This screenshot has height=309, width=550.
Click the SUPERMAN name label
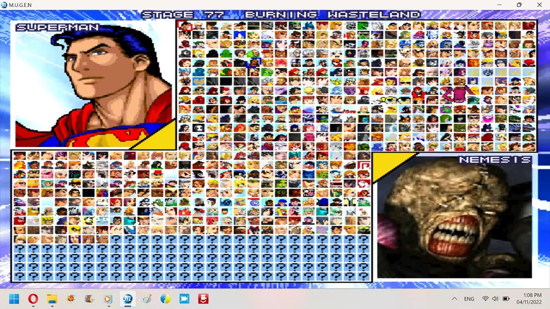point(57,27)
